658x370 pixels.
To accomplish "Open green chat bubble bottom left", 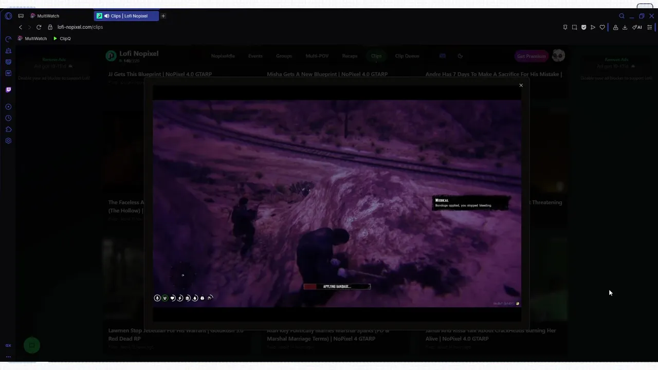I will 32,345.
